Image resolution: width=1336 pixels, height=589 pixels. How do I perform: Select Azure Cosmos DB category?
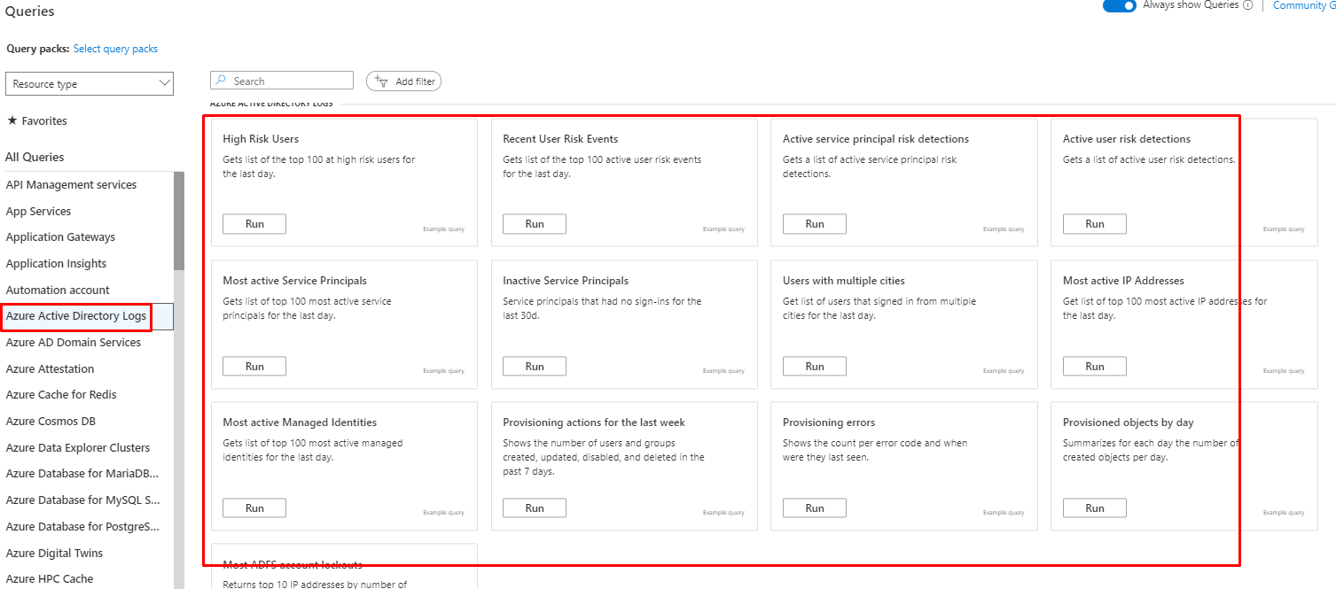click(x=50, y=421)
